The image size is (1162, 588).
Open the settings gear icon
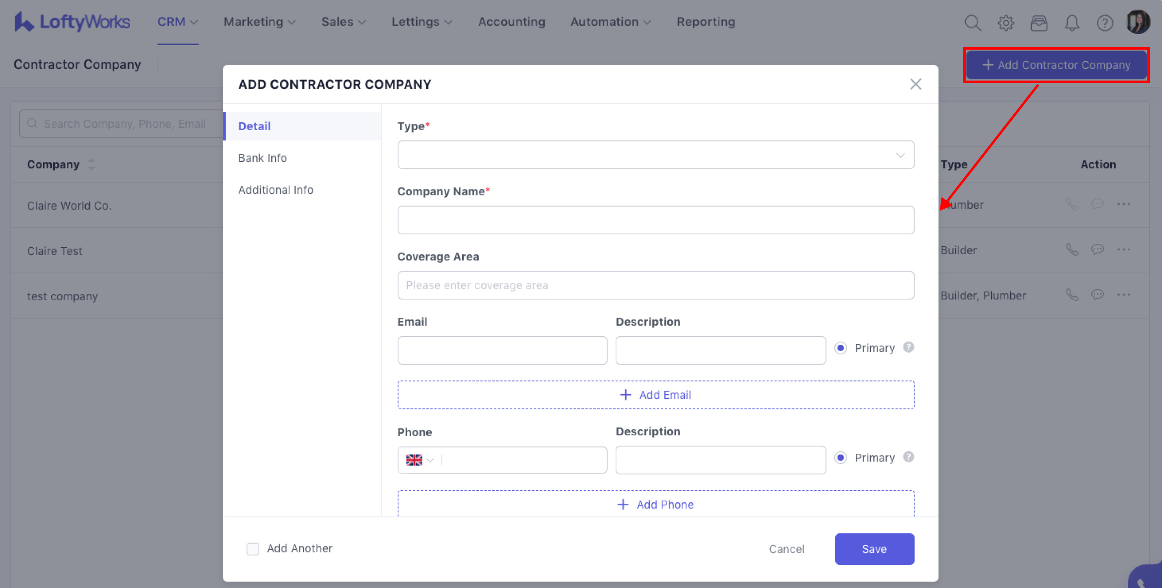click(x=1006, y=22)
